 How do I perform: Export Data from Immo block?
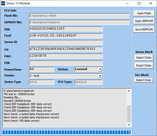tap(144, 65)
